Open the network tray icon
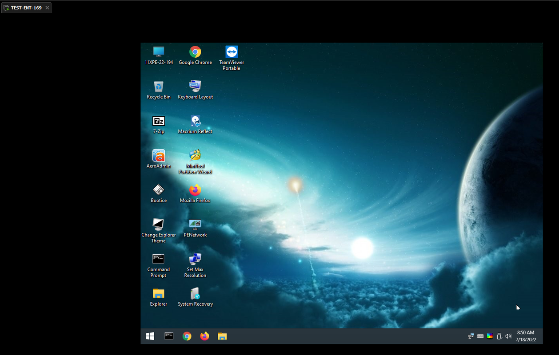The image size is (559, 355). click(471, 336)
